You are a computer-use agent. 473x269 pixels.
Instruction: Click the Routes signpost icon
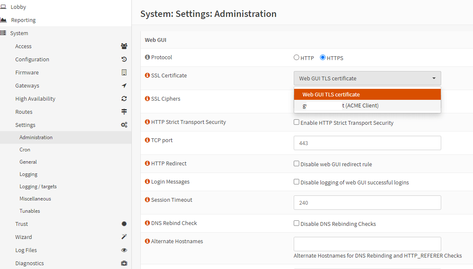pos(124,112)
